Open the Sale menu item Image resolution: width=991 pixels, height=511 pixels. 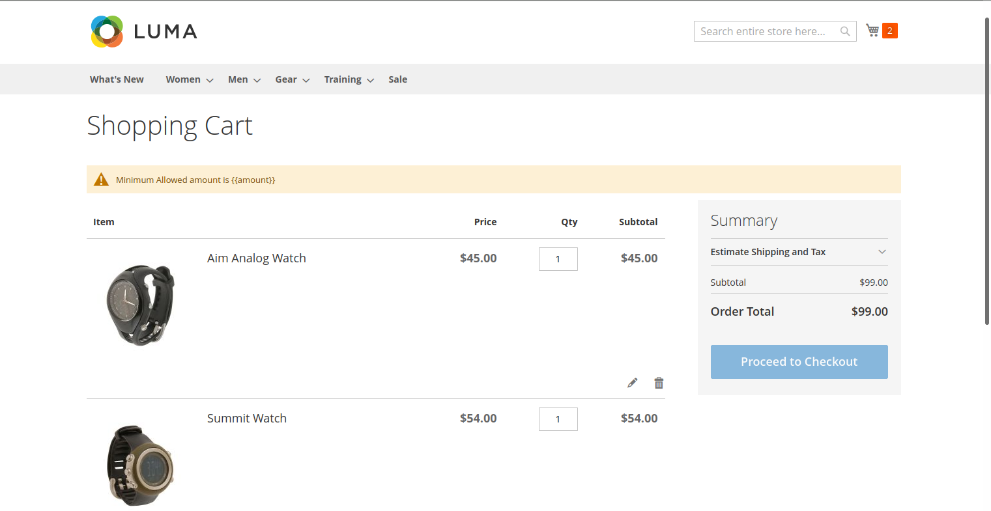coord(397,79)
